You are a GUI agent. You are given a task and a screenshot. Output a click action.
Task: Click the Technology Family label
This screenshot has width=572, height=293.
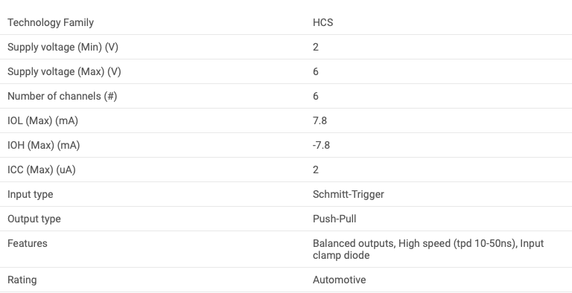51,22
